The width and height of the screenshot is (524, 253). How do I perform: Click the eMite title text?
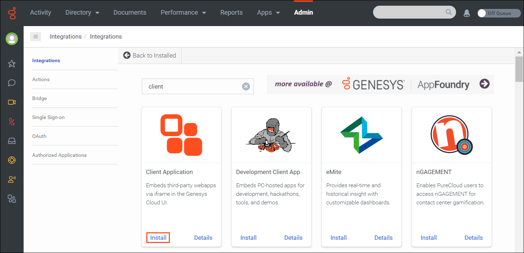pyautogui.click(x=334, y=172)
